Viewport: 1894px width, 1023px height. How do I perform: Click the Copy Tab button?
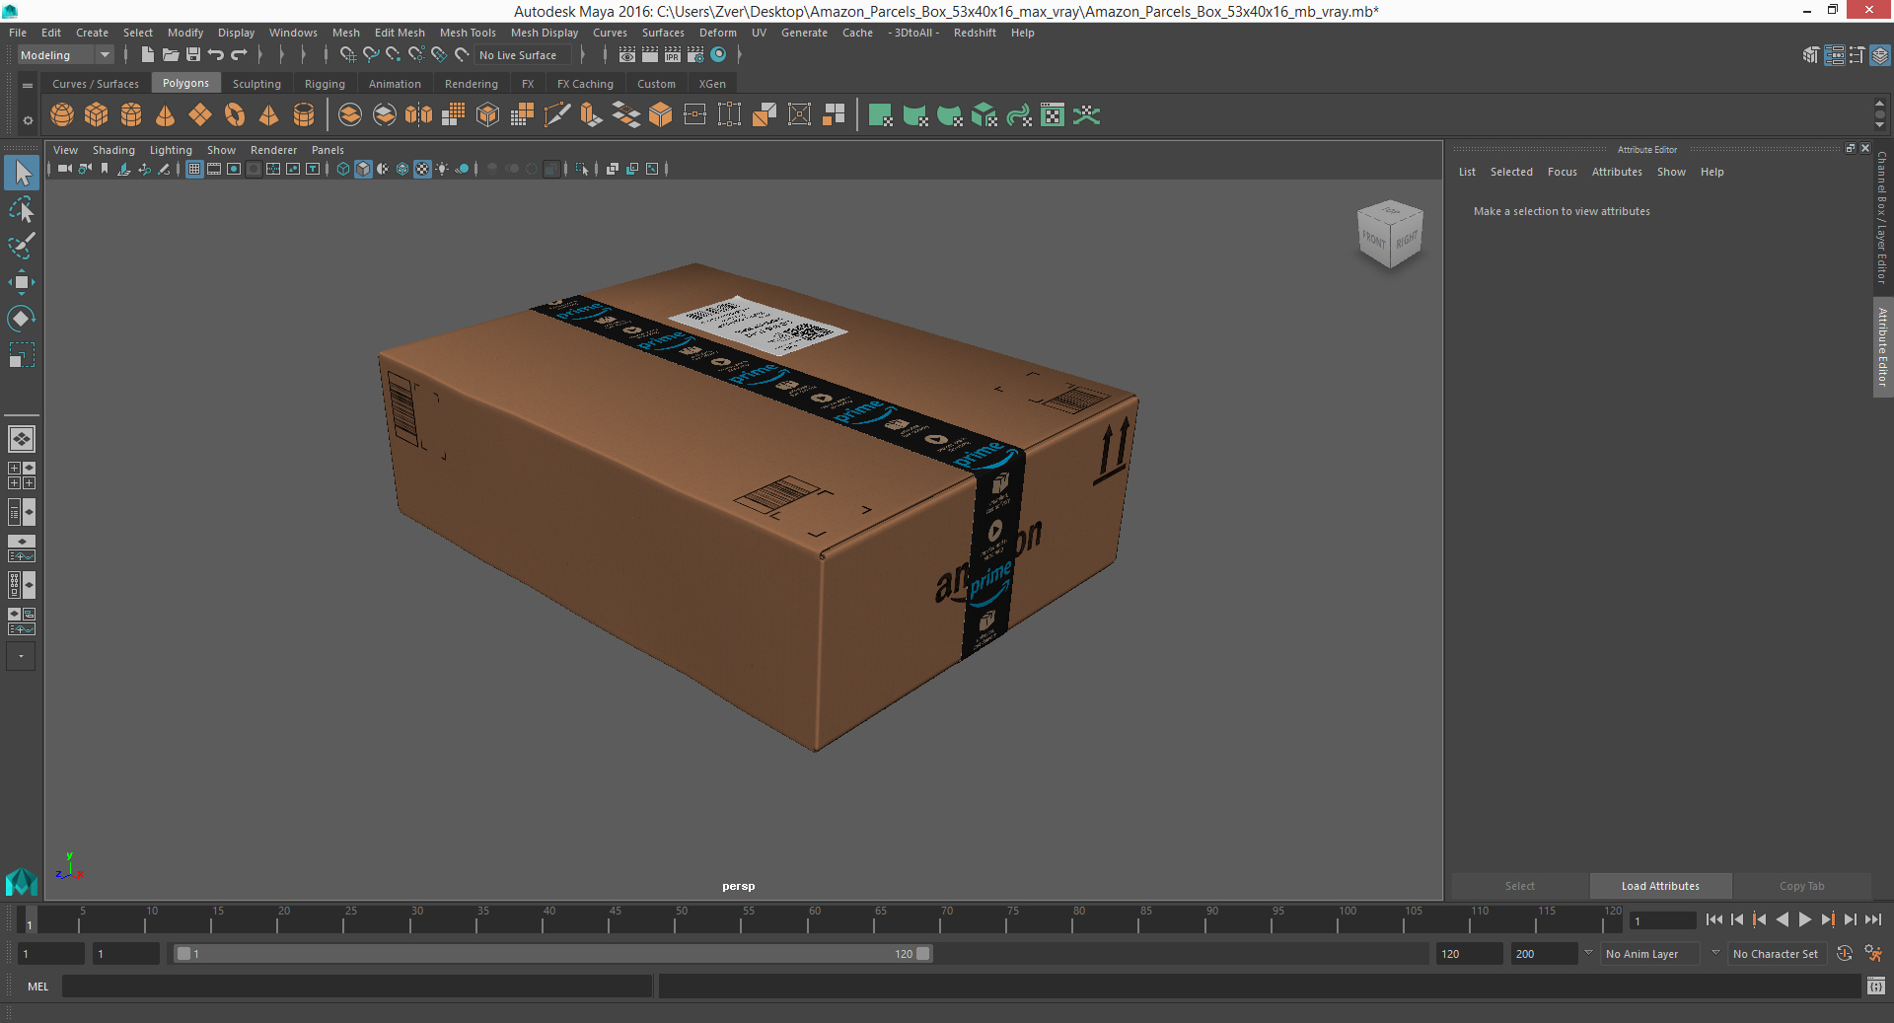coord(1802,886)
